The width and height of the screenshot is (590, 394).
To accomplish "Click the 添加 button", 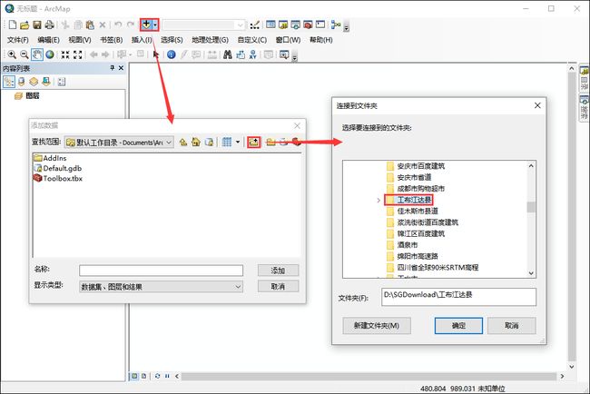I will point(278,271).
